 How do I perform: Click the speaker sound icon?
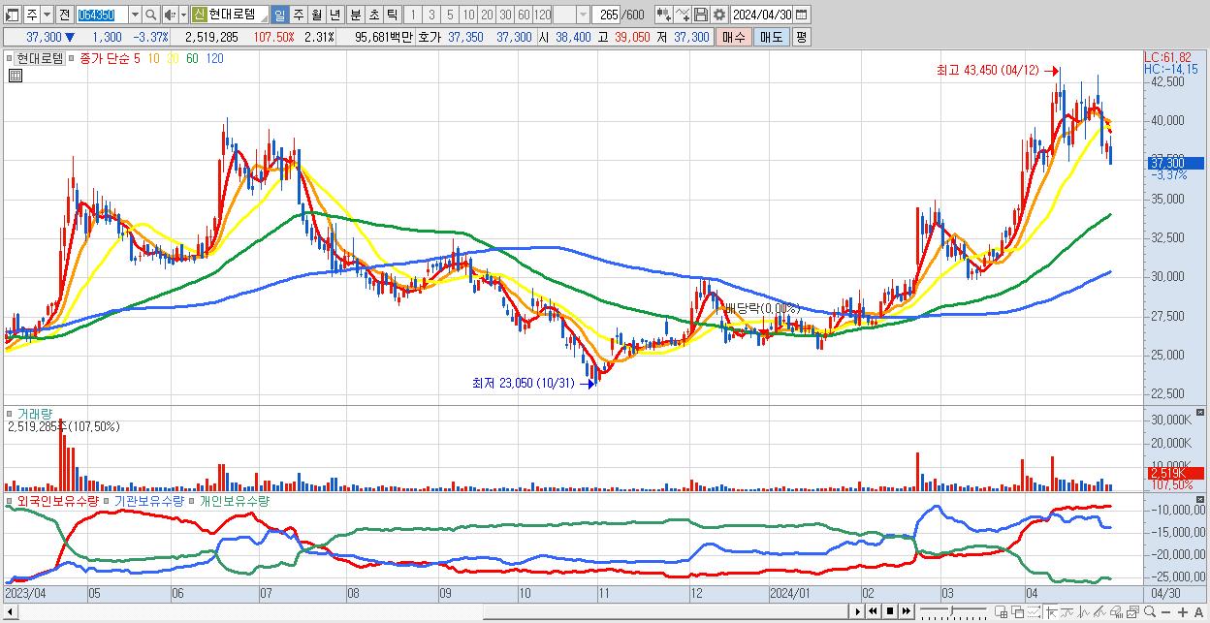[x=170, y=16]
